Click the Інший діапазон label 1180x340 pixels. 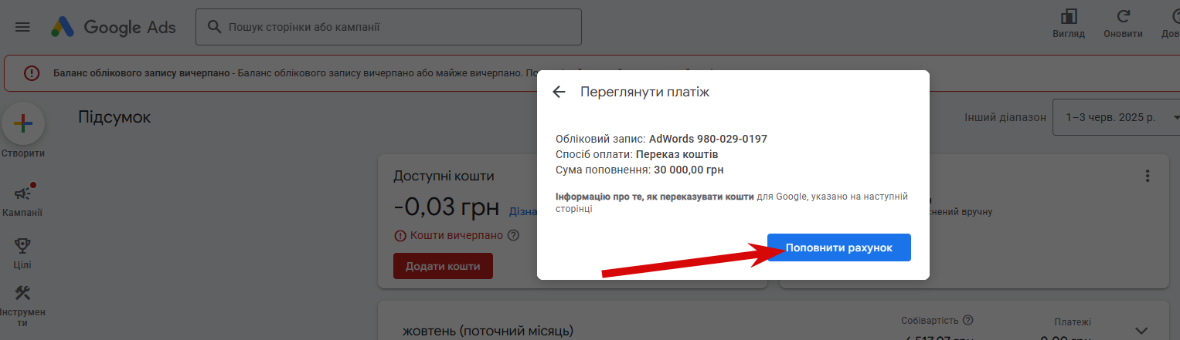(x=1005, y=118)
